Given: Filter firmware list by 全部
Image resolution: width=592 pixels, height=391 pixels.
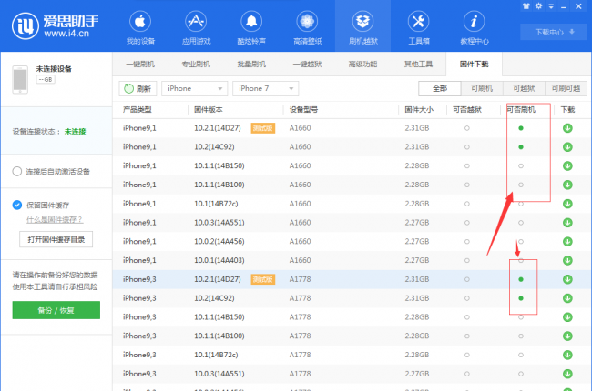Looking at the screenshot, I should click(x=440, y=88).
